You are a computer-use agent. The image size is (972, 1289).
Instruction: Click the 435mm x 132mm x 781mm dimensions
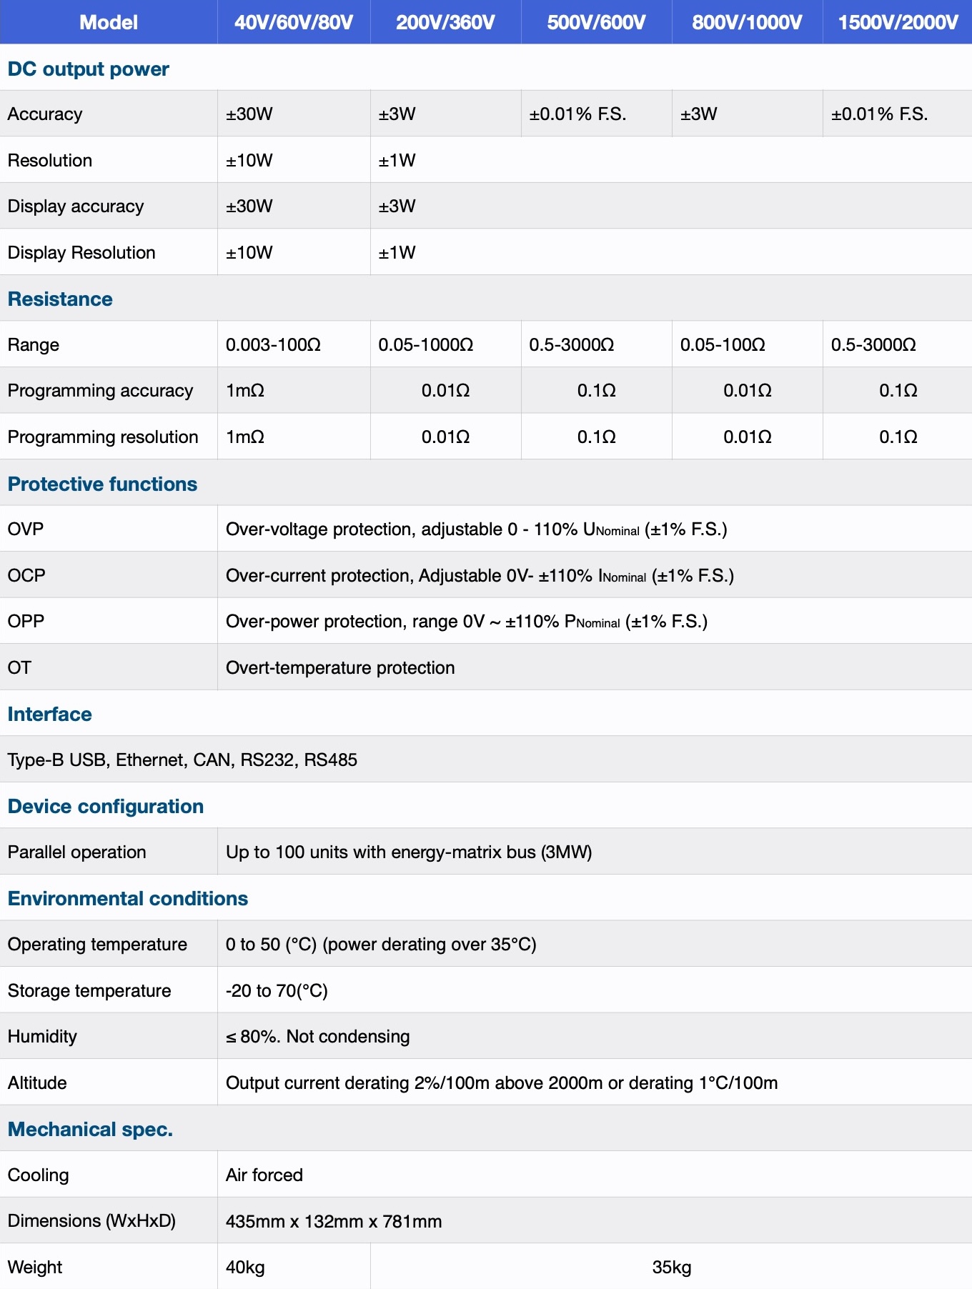(x=334, y=1221)
